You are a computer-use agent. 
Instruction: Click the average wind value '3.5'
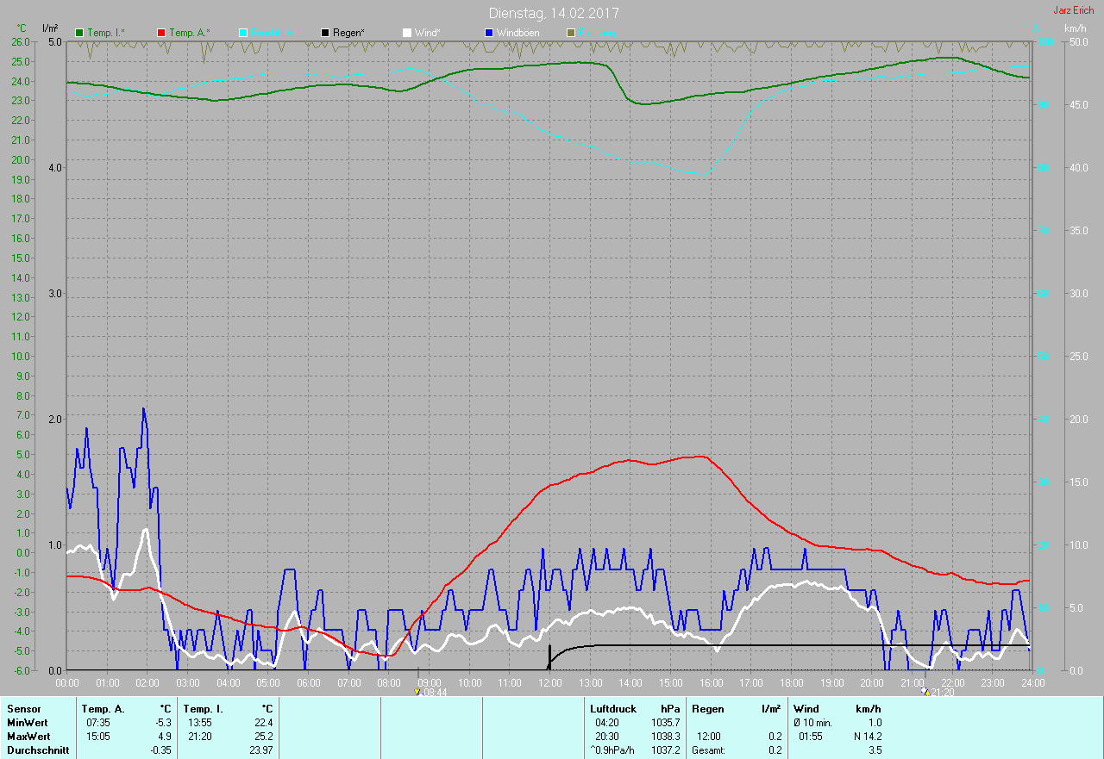point(875,750)
